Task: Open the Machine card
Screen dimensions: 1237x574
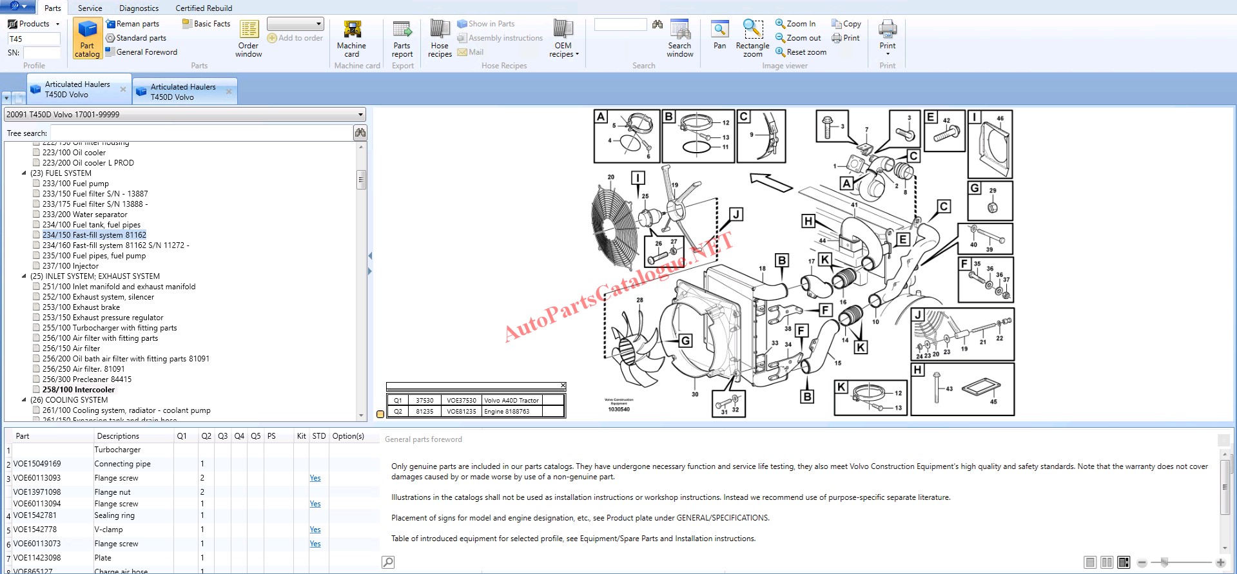Action: point(351,39)
